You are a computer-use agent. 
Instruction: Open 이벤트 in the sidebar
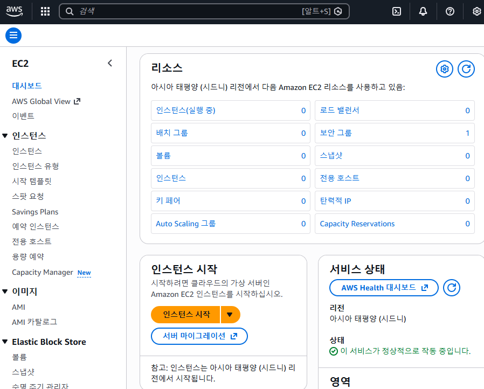point(23,116)
